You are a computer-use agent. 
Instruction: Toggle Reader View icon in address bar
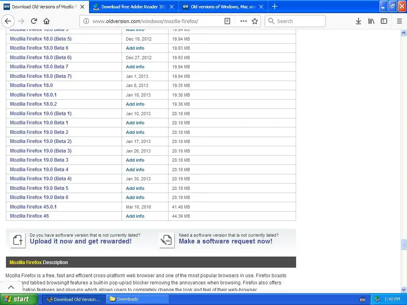coord(227,21)
